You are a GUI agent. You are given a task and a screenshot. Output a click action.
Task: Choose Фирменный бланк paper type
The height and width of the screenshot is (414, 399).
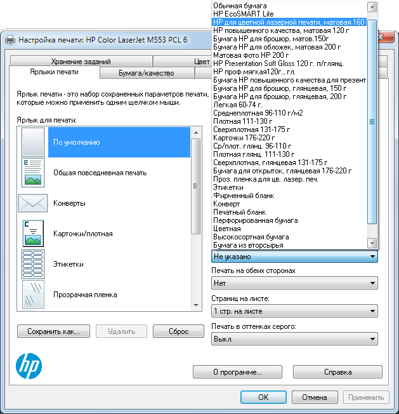[x=289, y=196]
